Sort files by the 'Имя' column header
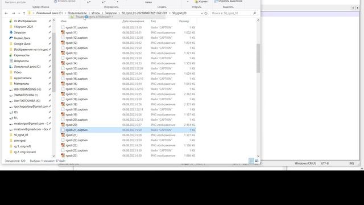The width and height of the screenshot is (364, 205). (x=63, y=21)
